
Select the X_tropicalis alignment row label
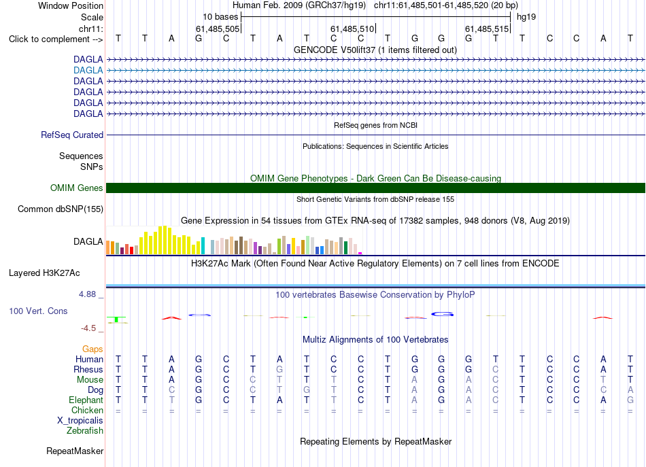tap(80, 421)
